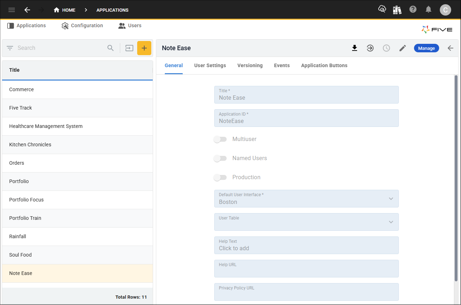Screen dimensions: 461x305
Task: Switch to the Versioning tab
Action: pyautogui.click(x=250, y=65)
